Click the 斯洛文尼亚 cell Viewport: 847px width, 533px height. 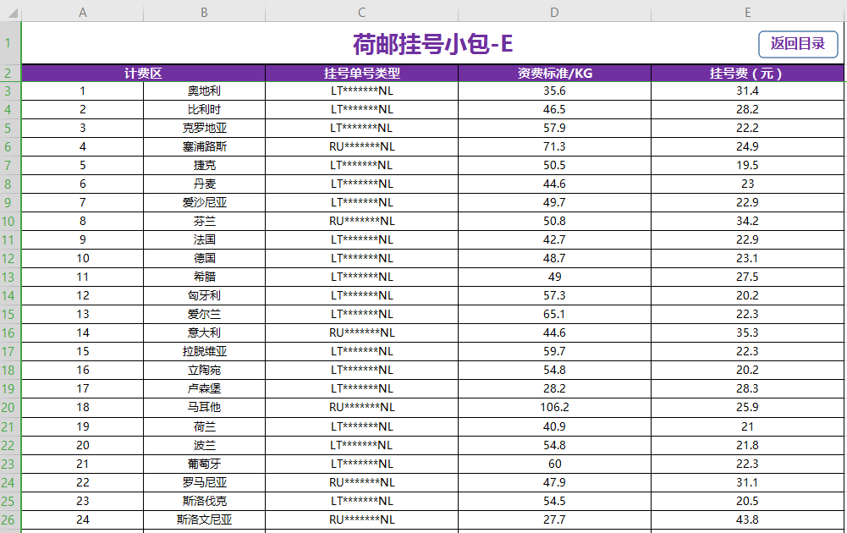click(x=204, y=519)
